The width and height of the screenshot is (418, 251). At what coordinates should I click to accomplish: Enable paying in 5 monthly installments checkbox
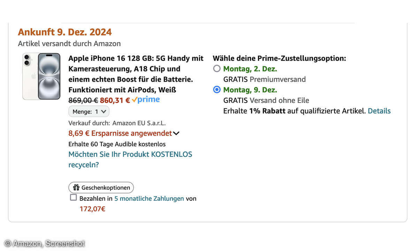coord(73,198)
